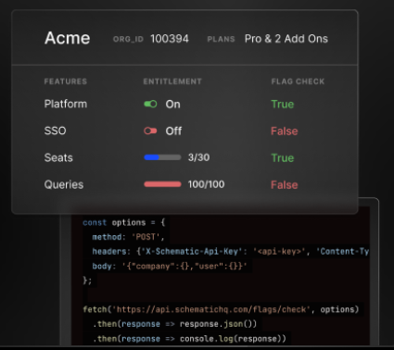The height and width of the screenshot is (350, 394).
Task: Click the 100/100 queries usage value
Action: pyautogui.click(x=206, y=184)
